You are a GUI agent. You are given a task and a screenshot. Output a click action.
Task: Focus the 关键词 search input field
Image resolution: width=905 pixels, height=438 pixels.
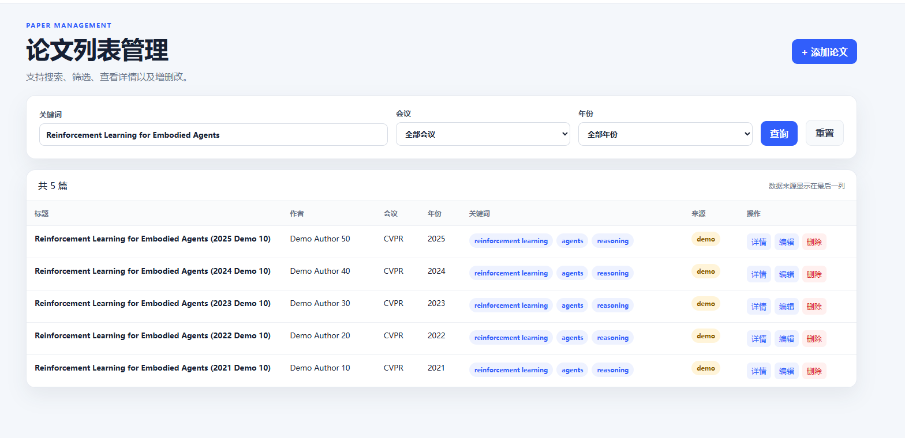214,135
